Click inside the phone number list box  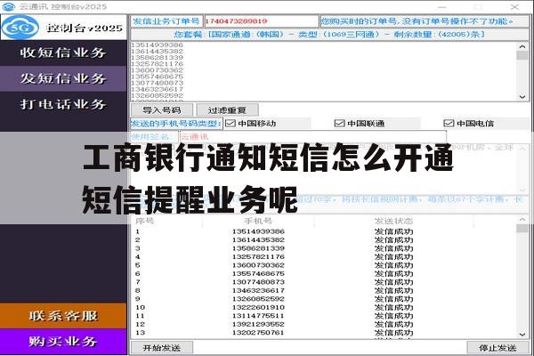coord(324,71)
